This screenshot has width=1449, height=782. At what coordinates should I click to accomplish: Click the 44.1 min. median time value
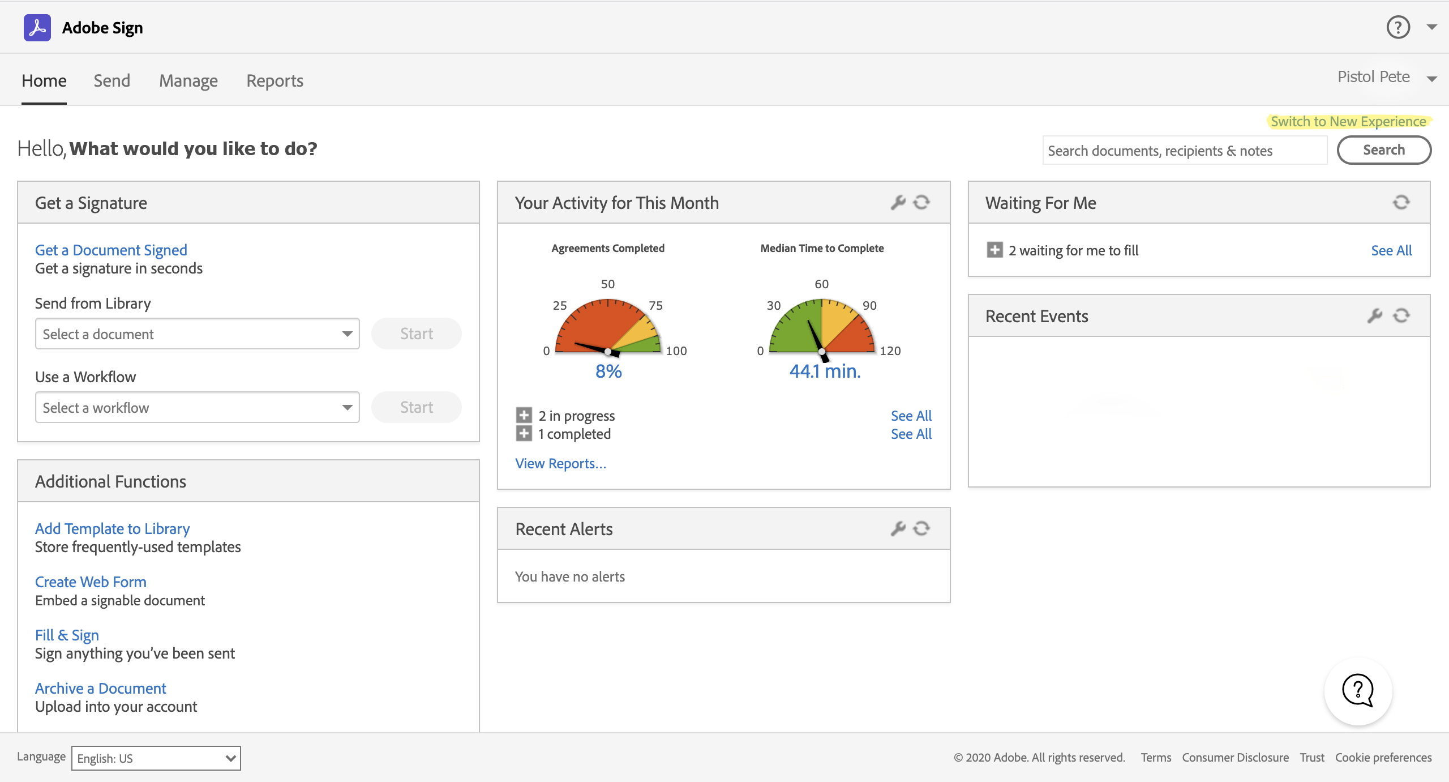click(x=825, y=371)
